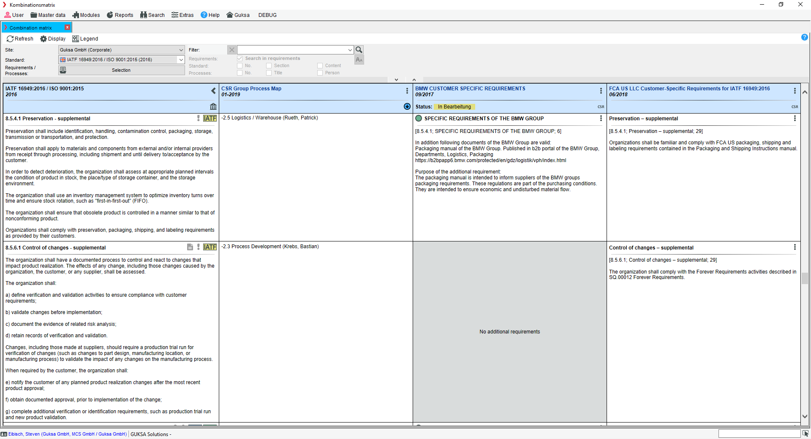Open CSR Group Process Map column menu
The height and width of the screenshot is (439, 811).
point(407,91)
